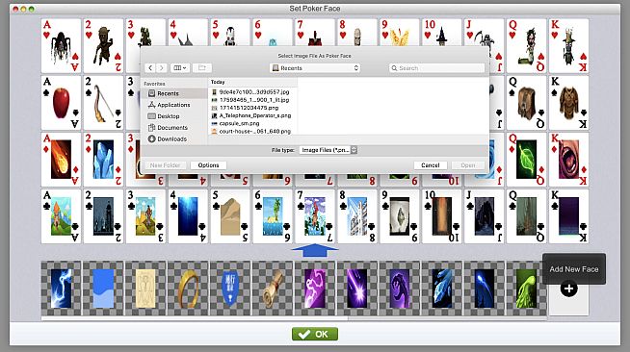Select Downloads in Favorites sidebar

pos(175,138)
